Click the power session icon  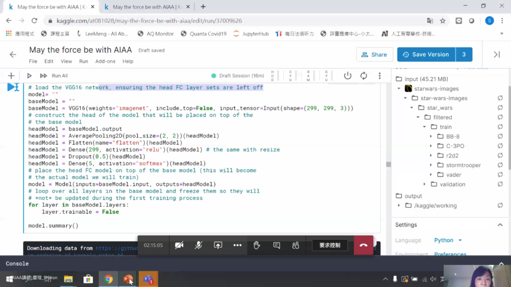pyautogui.click(x=348, y=76)
